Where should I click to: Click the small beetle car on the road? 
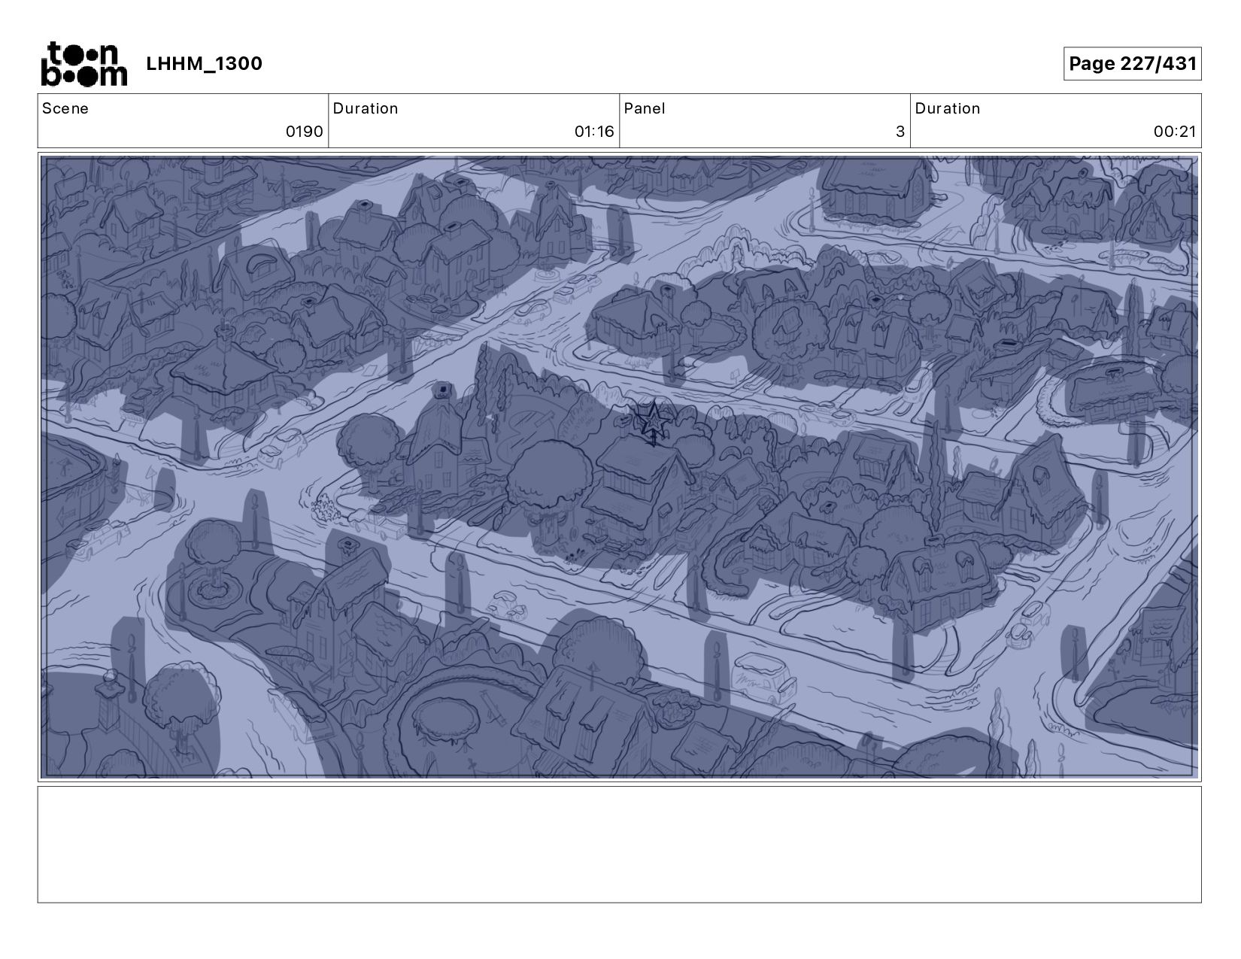[x=508, y=606]
